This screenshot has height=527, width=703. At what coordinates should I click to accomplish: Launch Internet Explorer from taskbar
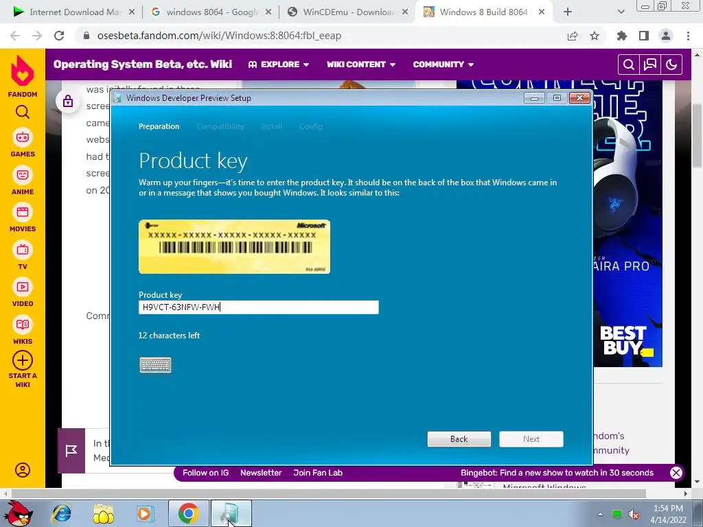click(61, 513)
